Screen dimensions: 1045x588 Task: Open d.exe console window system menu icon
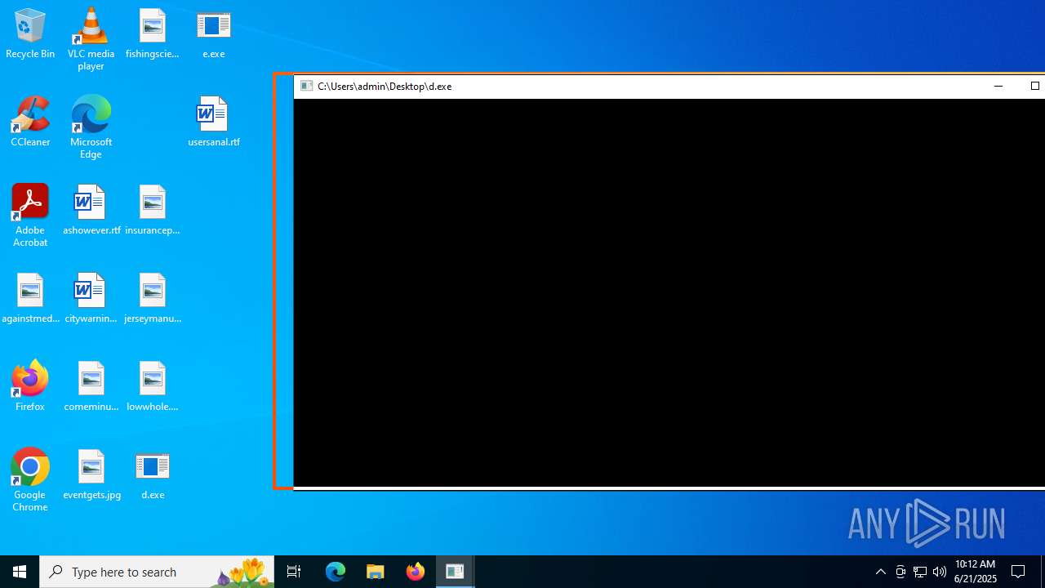coord(307,86)
